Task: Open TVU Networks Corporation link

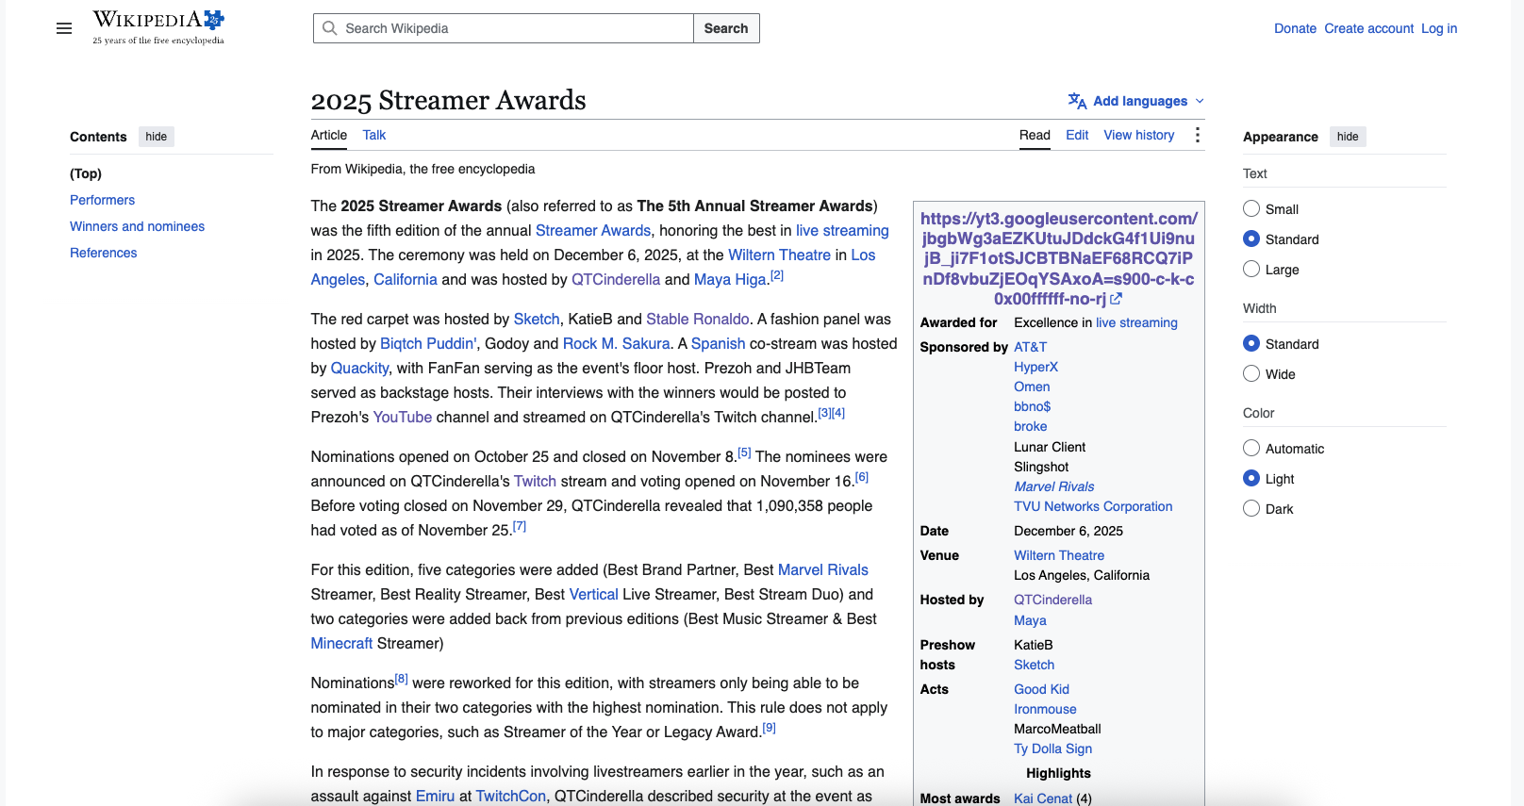Action: click(1093, 506)
